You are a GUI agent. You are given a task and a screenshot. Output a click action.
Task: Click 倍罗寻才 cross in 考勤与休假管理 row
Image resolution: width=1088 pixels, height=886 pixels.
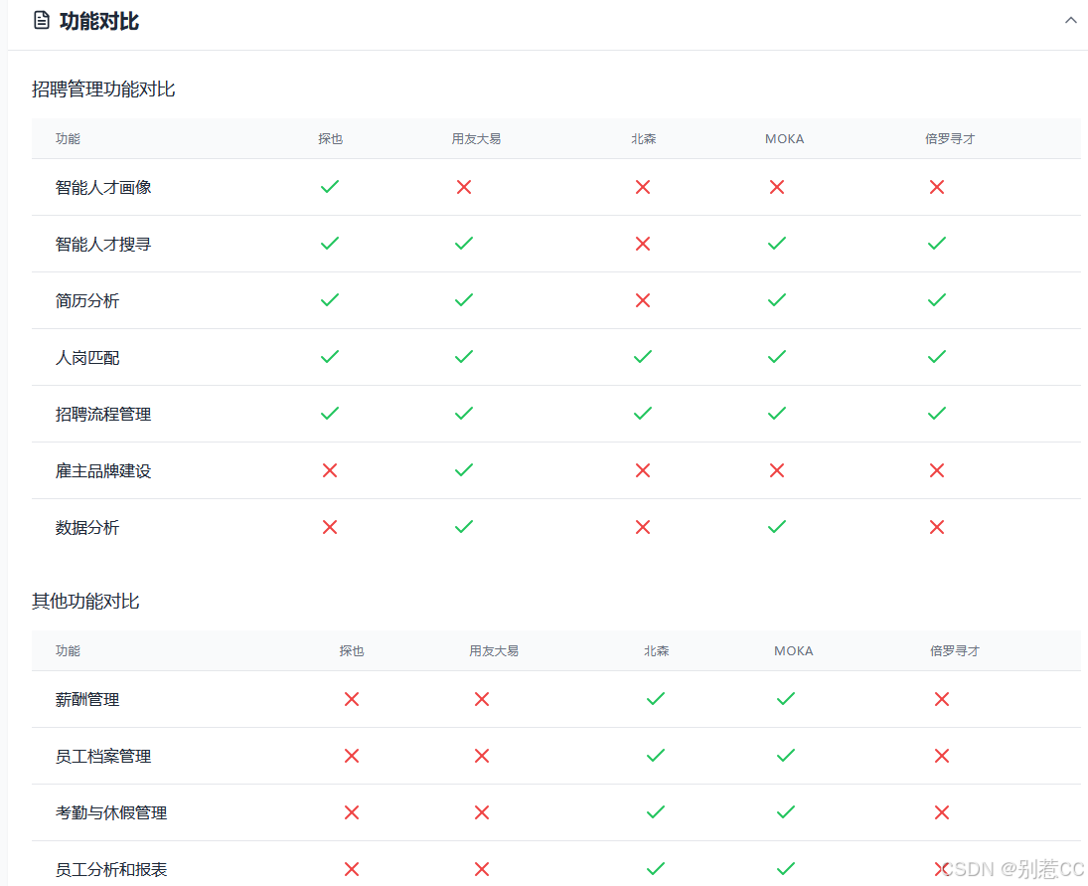click(x=942, y=812)
